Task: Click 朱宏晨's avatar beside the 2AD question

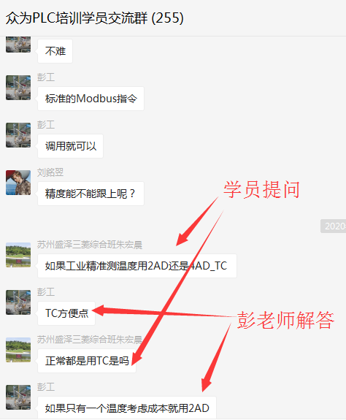Action: (18, 255)
